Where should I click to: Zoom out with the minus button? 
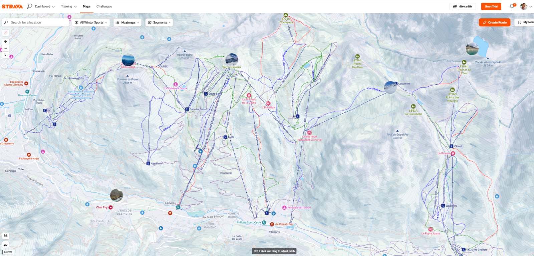click(5, 48)
